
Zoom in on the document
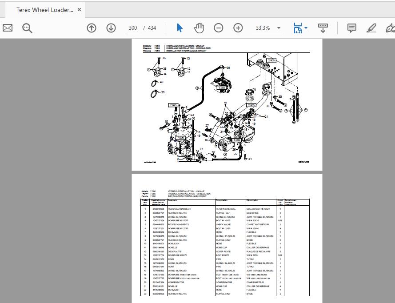coord(238,28)
